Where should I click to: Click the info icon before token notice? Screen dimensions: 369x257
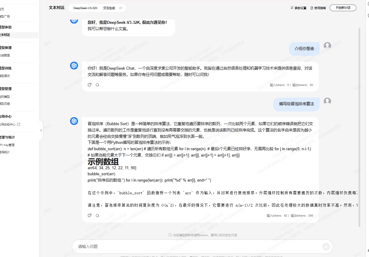[170, 235]
